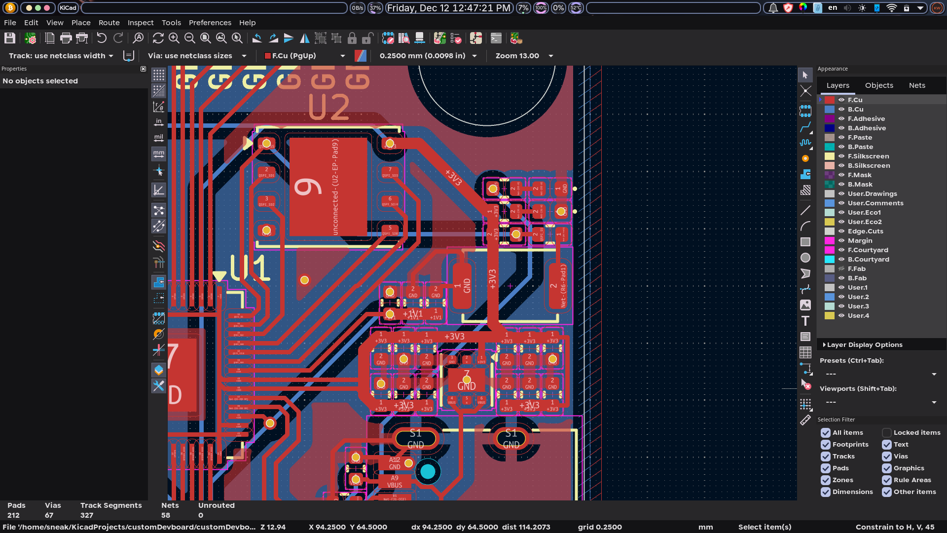Switch to the Objects tab
The image size is (947, 533).
879,85
